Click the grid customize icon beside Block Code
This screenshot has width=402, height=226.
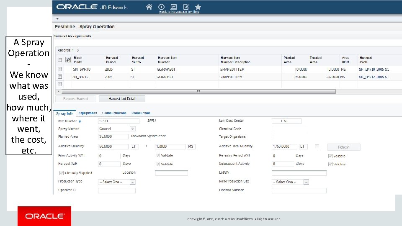tap(68, 60)
